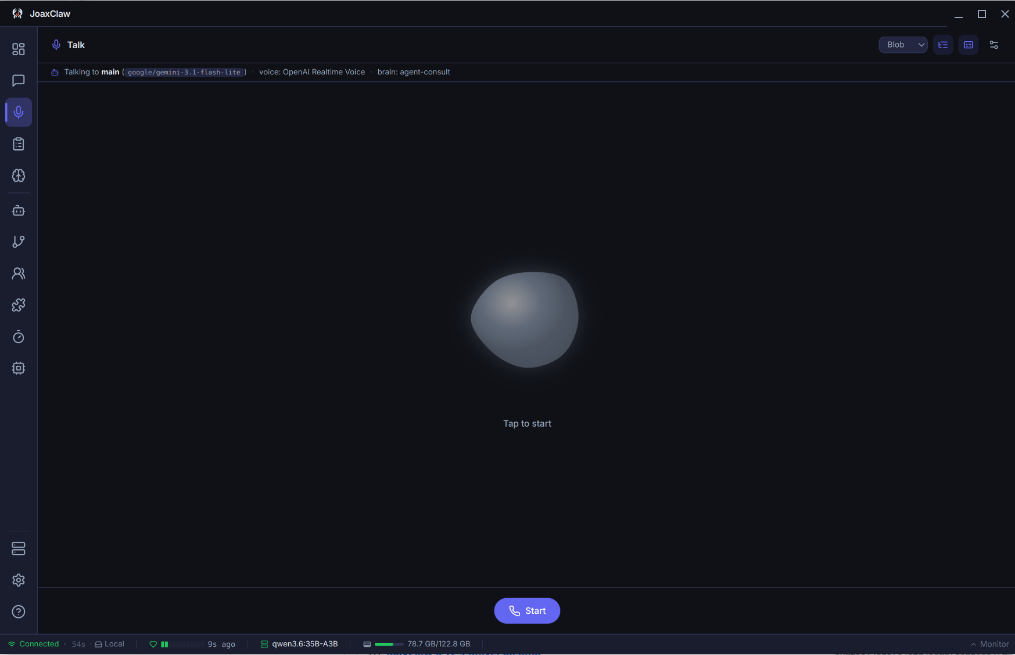This screenshot has width=1015, height=655.
Task: Open the stopwatch timer section in the sidebar
Action: tap(19, 337)
